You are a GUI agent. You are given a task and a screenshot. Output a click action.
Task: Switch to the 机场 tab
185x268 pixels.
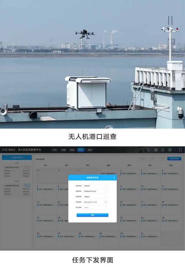(72, 150)
